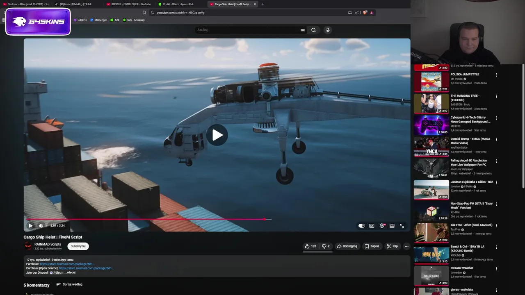
Task: Open Non-Stop-Pop FM video thumbnail
Action: tap(431, 211)
